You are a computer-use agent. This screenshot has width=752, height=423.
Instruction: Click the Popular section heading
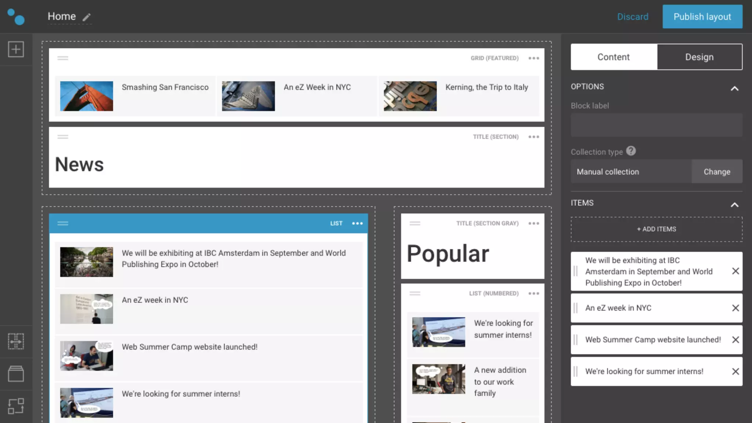tap(448, 254)
